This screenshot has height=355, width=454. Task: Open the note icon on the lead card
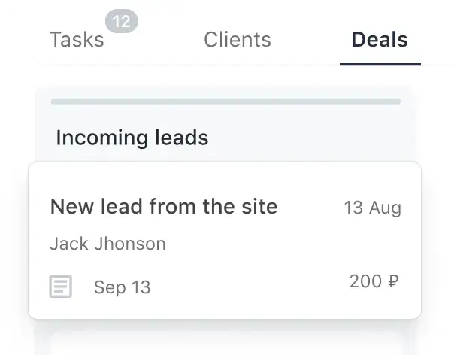tap(61, 287)
